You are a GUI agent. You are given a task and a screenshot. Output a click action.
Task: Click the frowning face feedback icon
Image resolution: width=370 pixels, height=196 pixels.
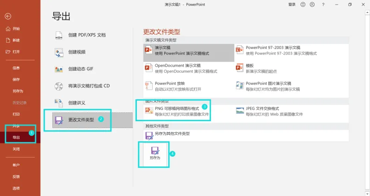click(312, 5)
